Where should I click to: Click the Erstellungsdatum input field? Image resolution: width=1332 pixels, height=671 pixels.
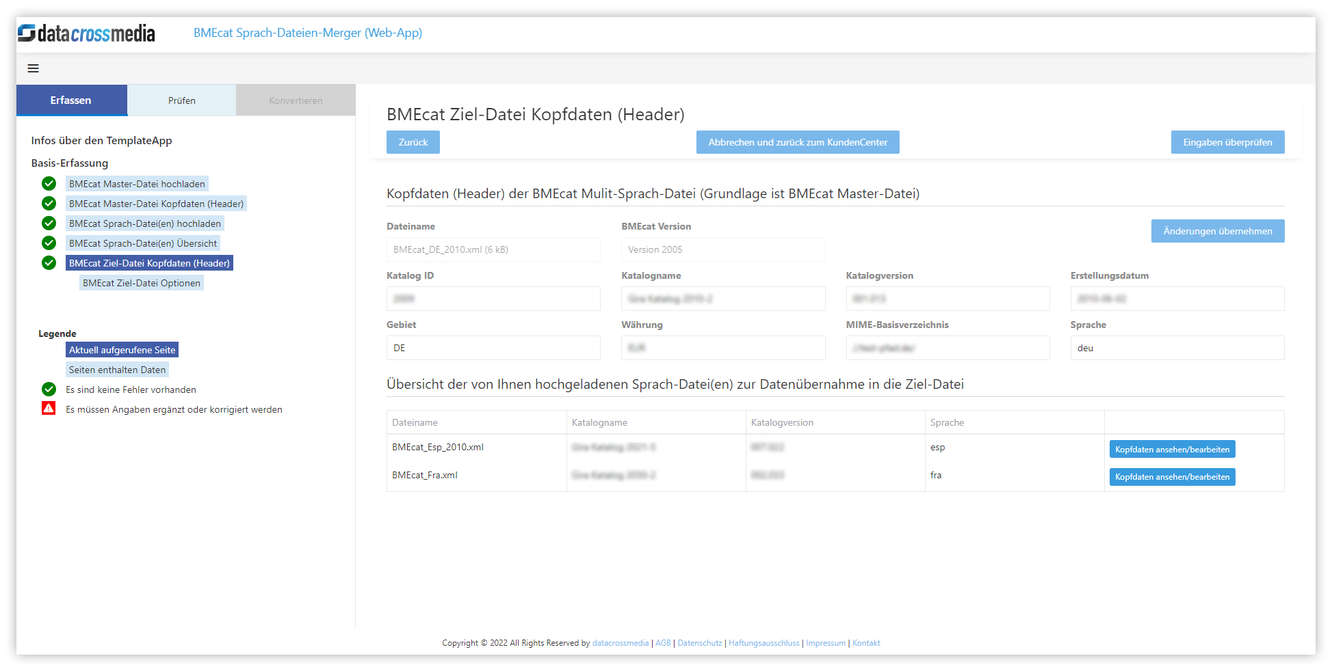point(1177,299)
